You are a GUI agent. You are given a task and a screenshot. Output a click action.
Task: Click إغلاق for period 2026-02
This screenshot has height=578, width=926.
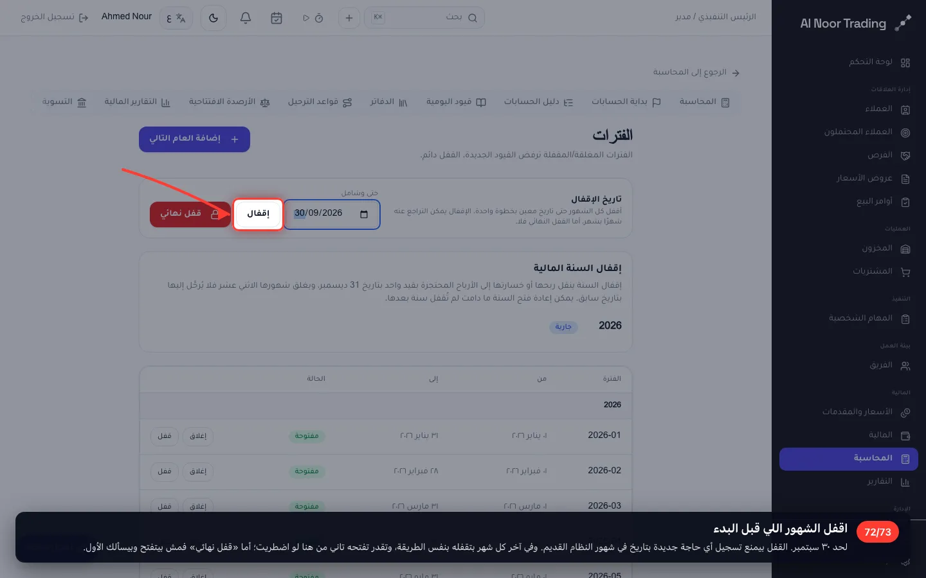tap(198, 471)
